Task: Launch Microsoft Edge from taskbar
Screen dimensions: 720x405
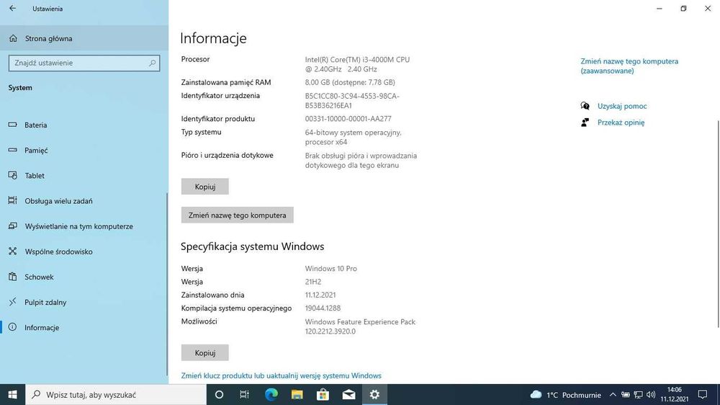Action: pos(271,394)
